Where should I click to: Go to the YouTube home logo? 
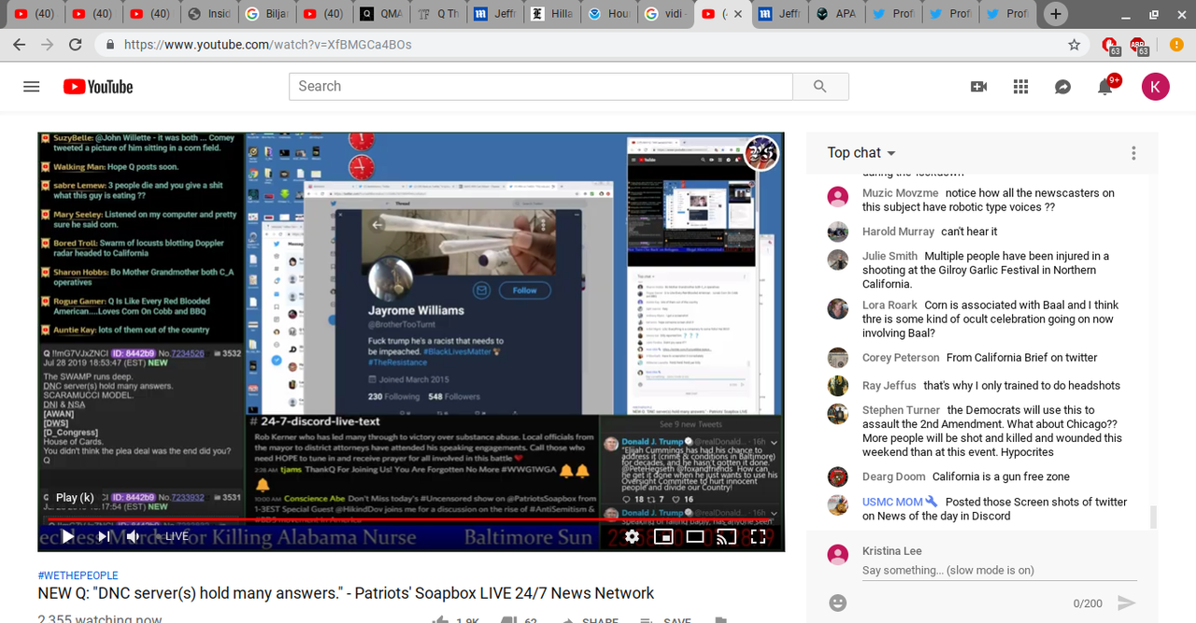coord(98,87)
